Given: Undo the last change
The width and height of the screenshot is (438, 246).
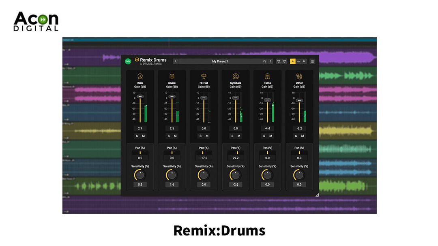Looking at the screenshot, I should (x=279, y=61).
